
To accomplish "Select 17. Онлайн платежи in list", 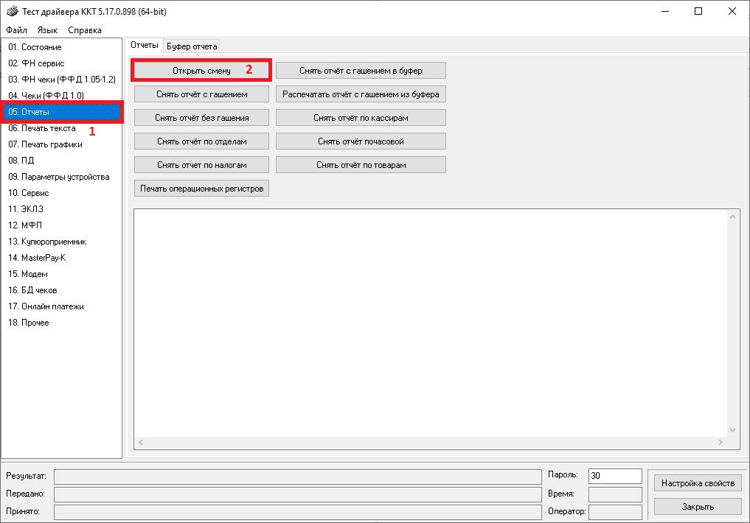I will [46, 306].
